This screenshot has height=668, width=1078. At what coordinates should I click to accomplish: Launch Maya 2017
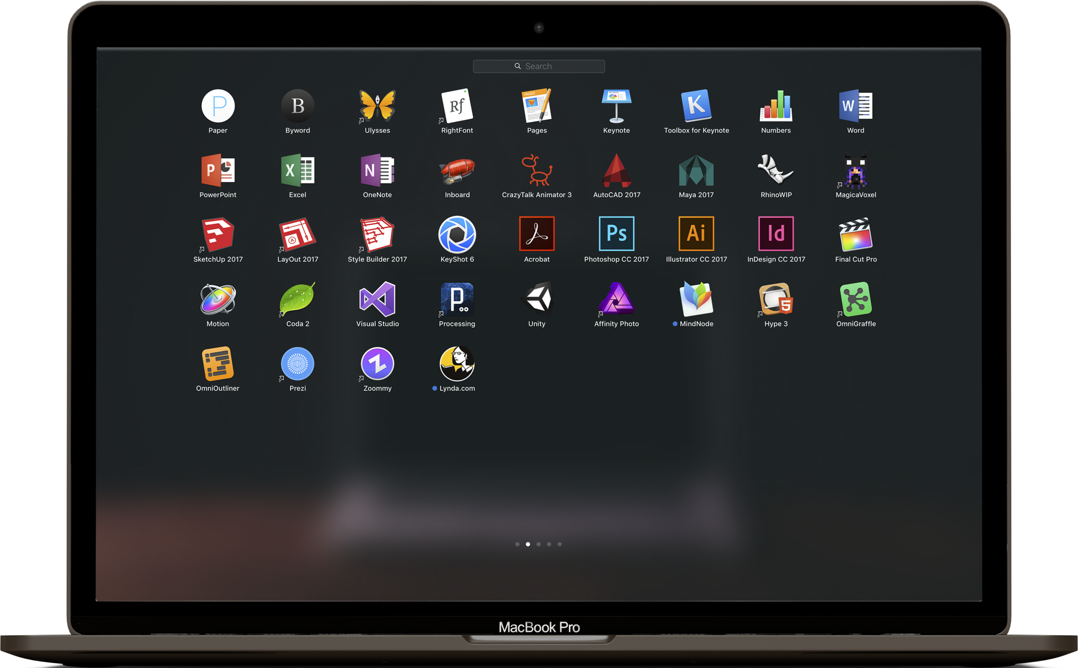coord(696,171)
